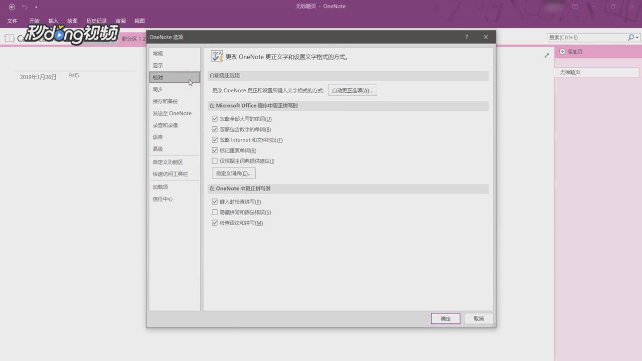The width and height of the screenshot is (642, 361).
Task: Select 发送至 OneNote in options sidebar
Action: (x=175, y=113)
